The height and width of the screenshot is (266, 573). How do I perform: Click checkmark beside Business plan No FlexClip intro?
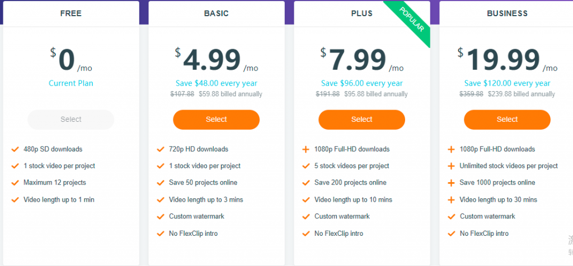pyautogui.click(x=452, y=234)
